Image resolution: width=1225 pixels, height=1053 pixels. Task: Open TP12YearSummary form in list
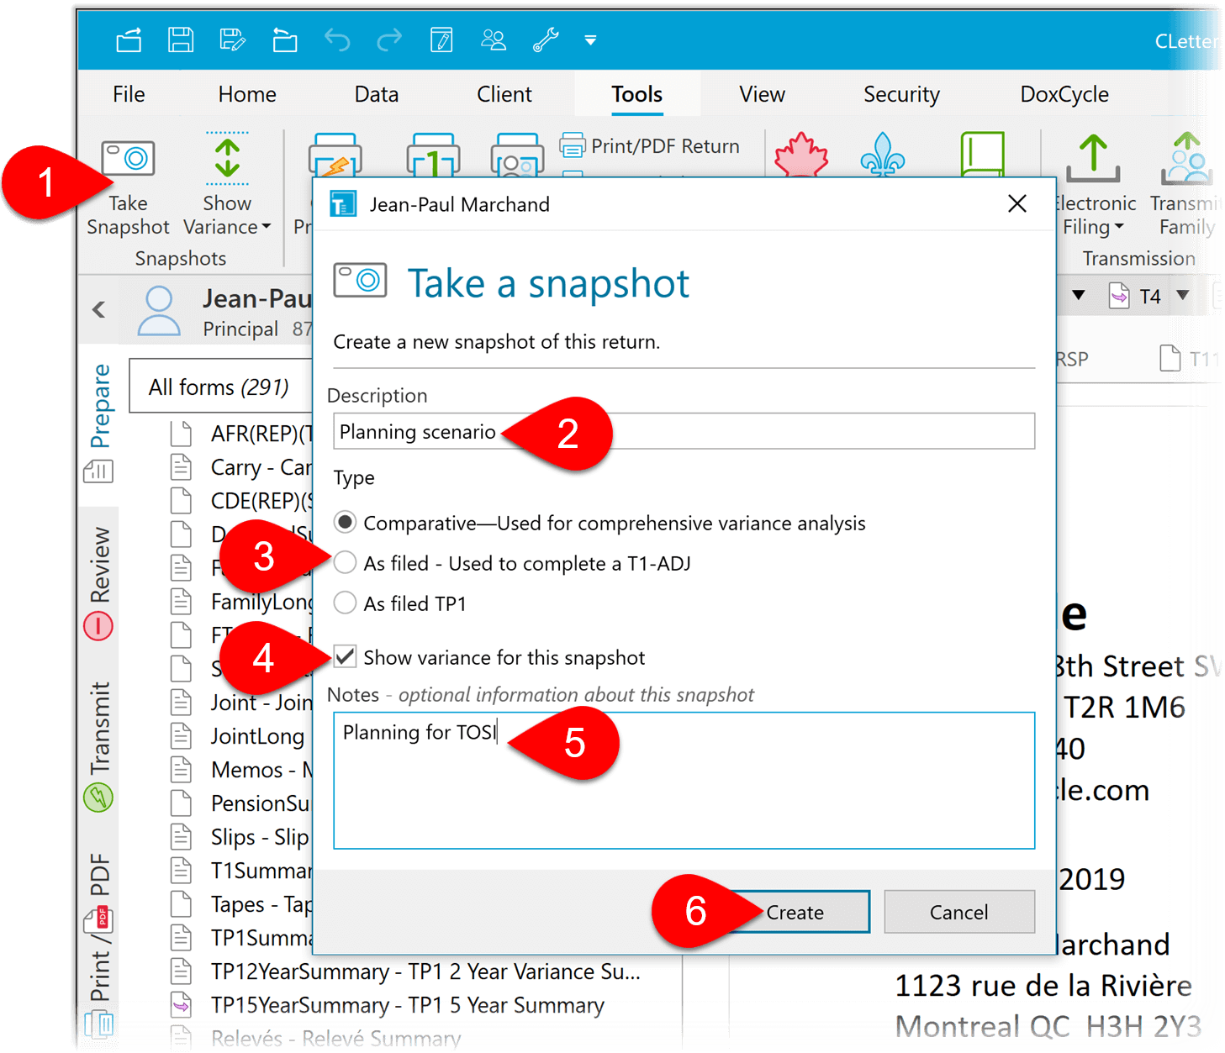(406, 971)
